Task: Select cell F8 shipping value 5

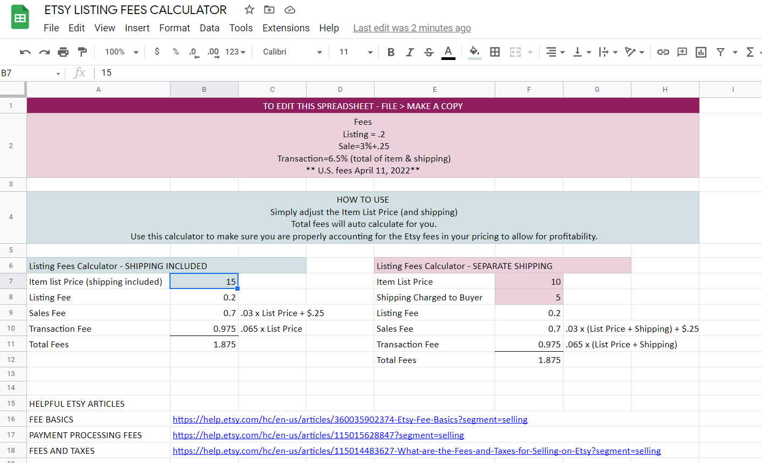Action: [529, 297]
